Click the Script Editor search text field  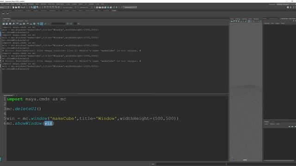[58, 24]
